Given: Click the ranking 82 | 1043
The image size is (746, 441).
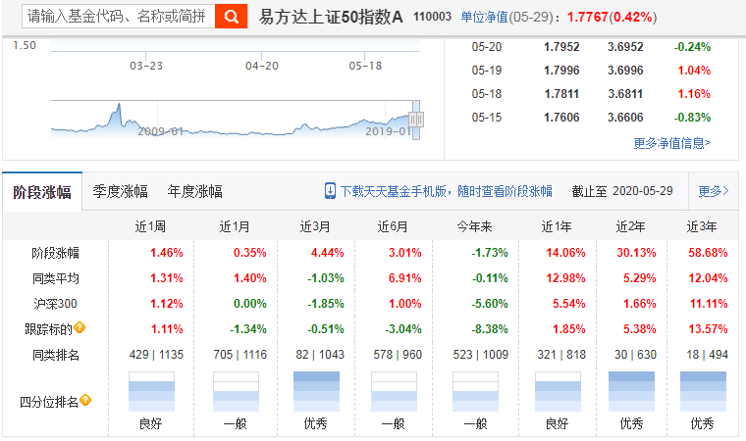Looking at the screenshot, I should coord(320,355).
